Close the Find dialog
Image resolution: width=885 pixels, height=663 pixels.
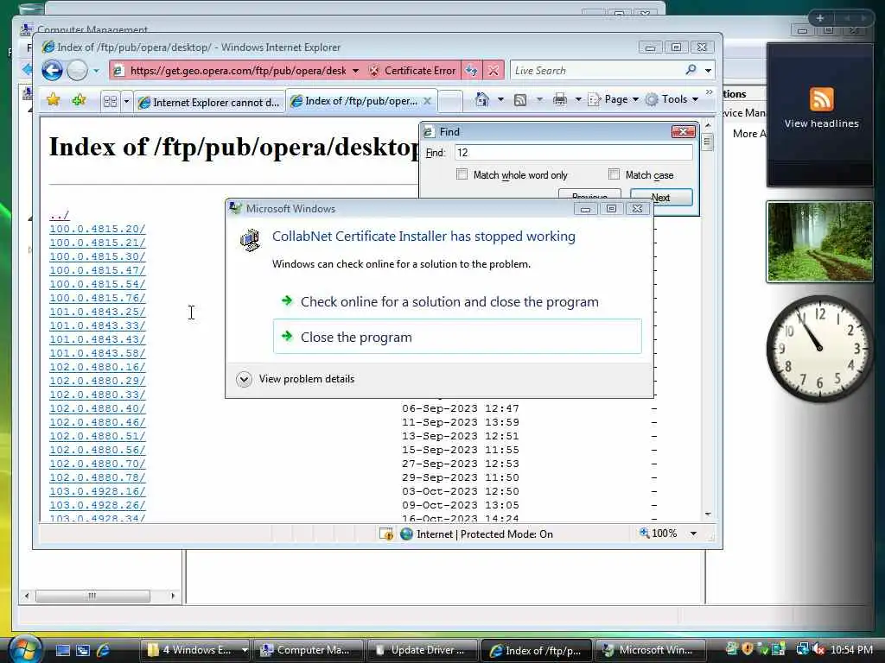click(x=684, y=131)
